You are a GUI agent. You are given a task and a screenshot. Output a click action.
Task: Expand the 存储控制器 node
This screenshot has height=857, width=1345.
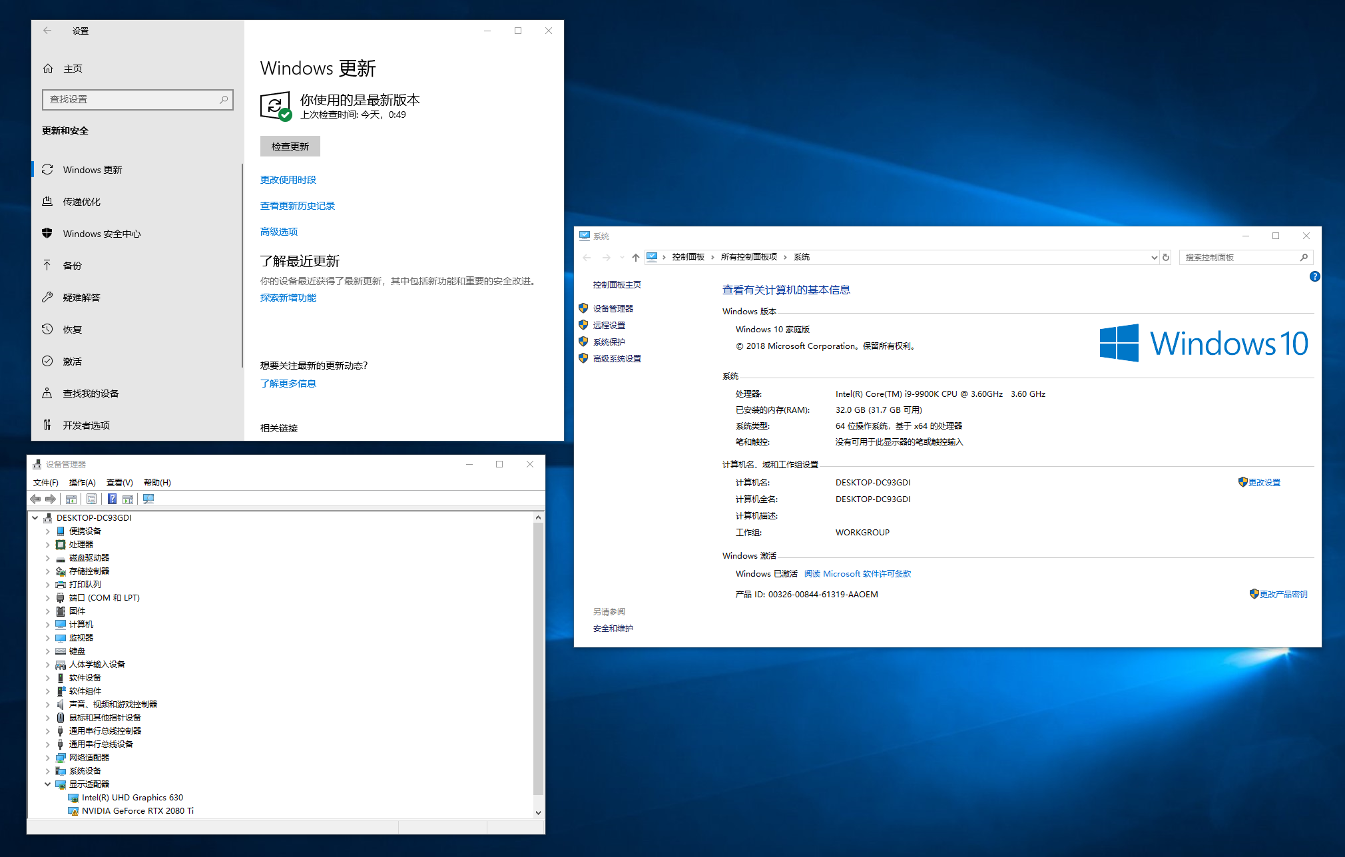point(48,571)
